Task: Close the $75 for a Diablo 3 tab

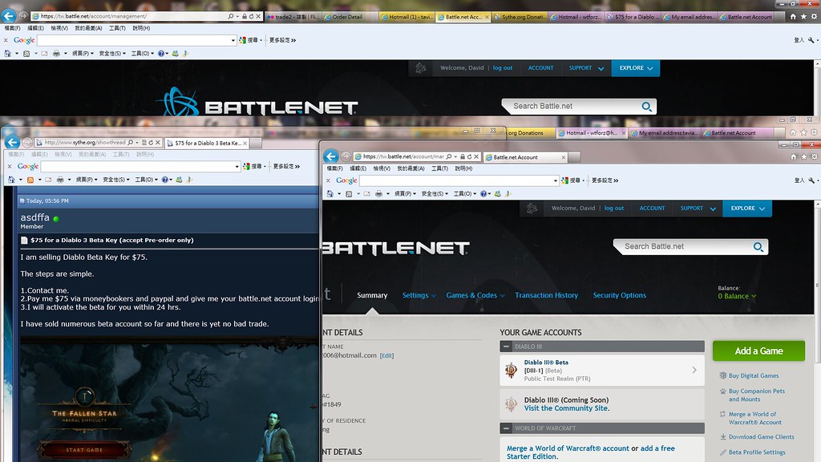Action: pos(245,143)
